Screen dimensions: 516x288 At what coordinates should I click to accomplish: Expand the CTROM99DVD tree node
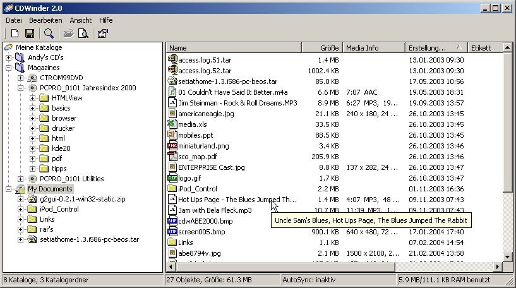[20, 78]
